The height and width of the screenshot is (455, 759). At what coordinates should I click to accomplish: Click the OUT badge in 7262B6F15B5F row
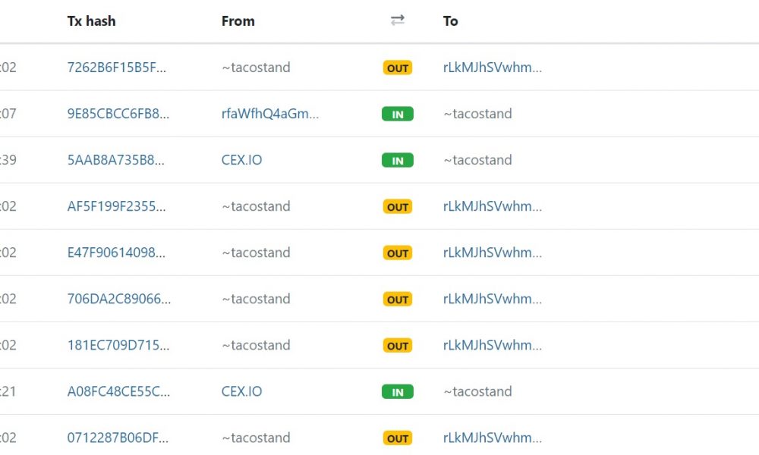point(398,68)
